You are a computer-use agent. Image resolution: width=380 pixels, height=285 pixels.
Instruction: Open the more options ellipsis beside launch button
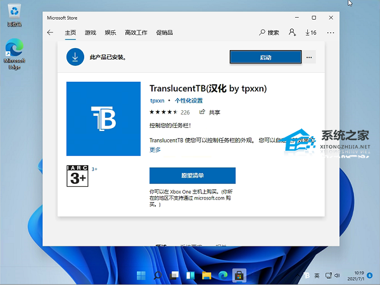pyautogui.click(x=309, y=57)
